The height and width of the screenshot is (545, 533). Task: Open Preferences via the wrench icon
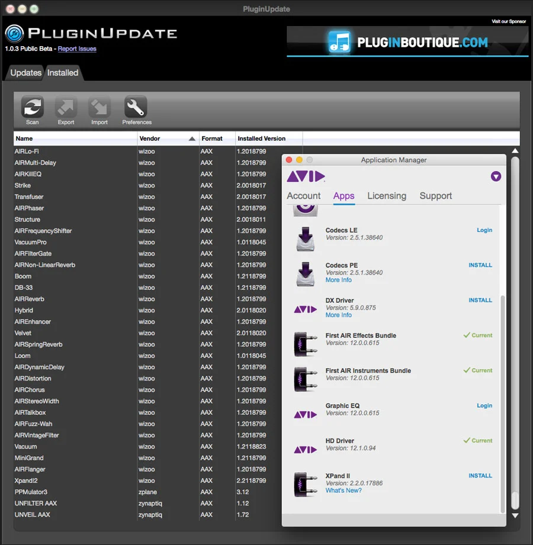[136, 107]
